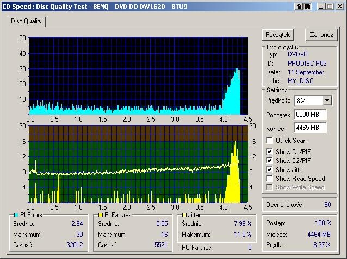Click the Info o dysku group label
This screenshot has width=347, height=259.
[282, 47]
